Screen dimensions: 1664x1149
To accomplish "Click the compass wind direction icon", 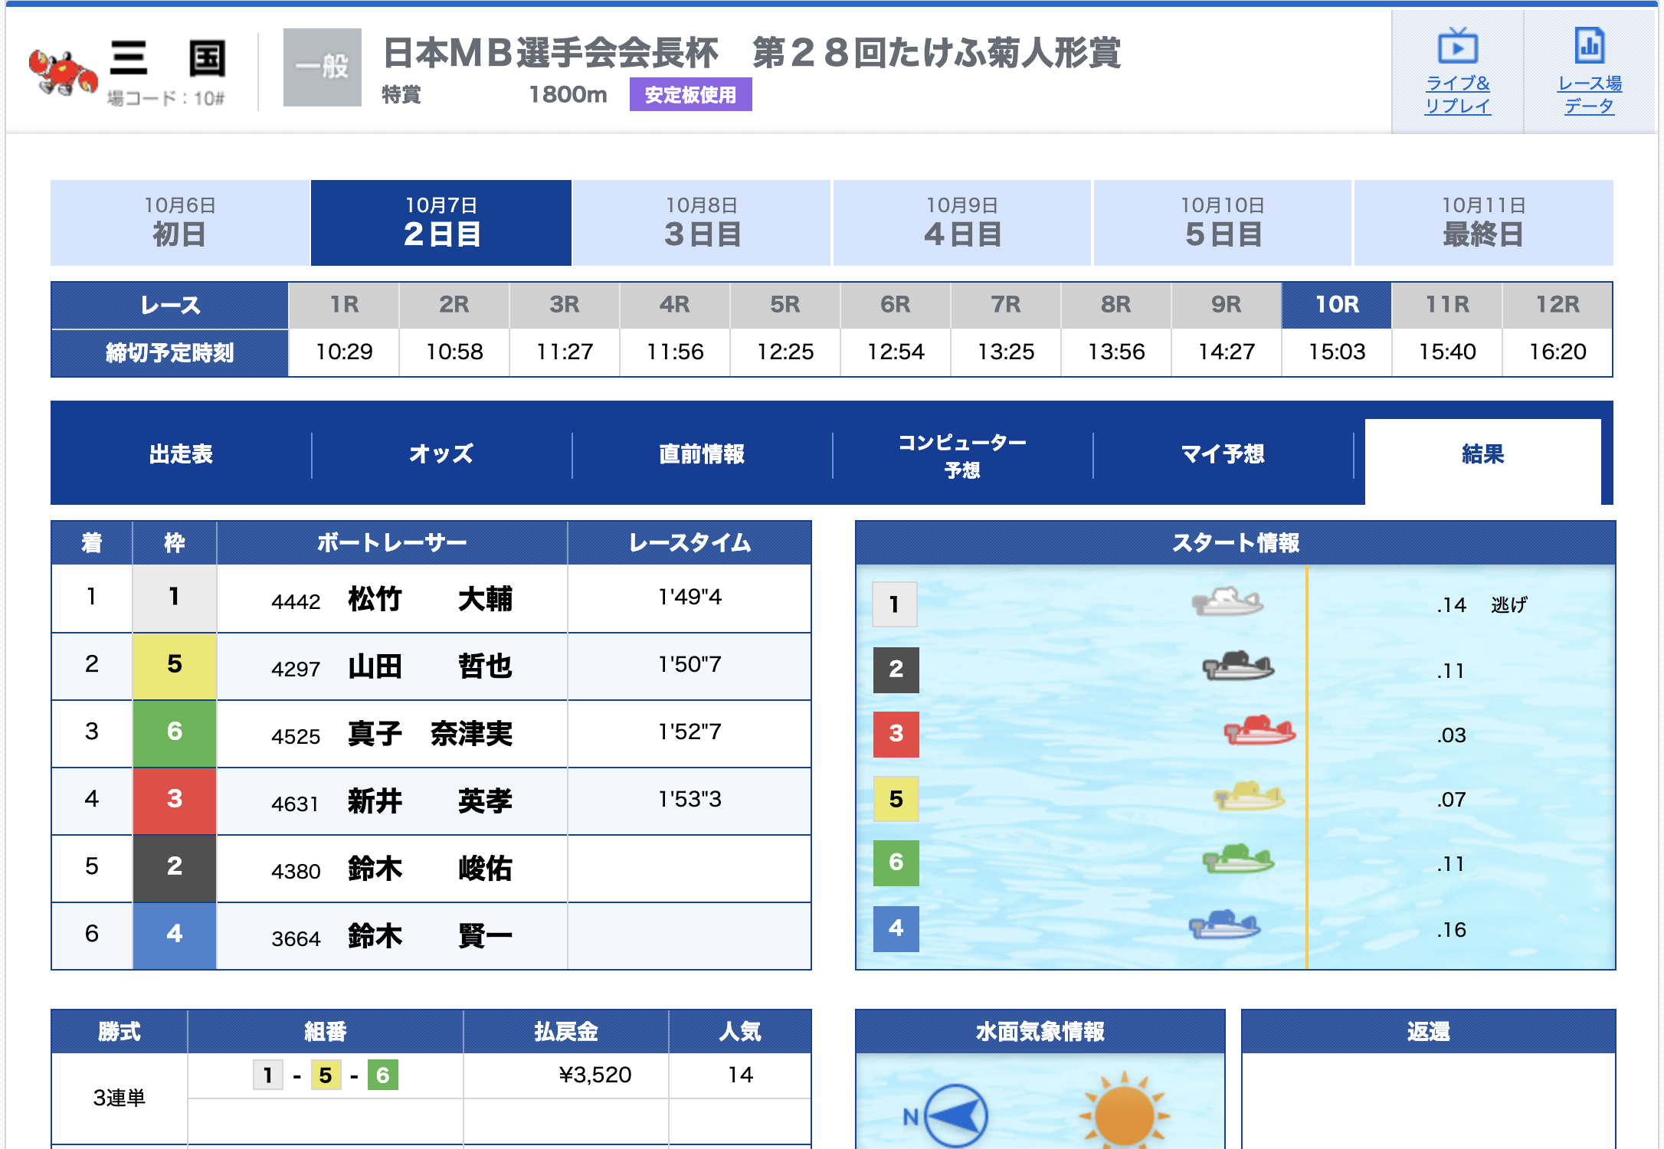I will (955, 1115).
